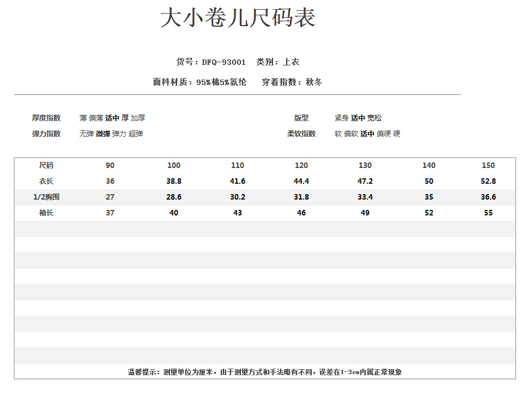Click the 衣长 row header

[x=46, y=181]
